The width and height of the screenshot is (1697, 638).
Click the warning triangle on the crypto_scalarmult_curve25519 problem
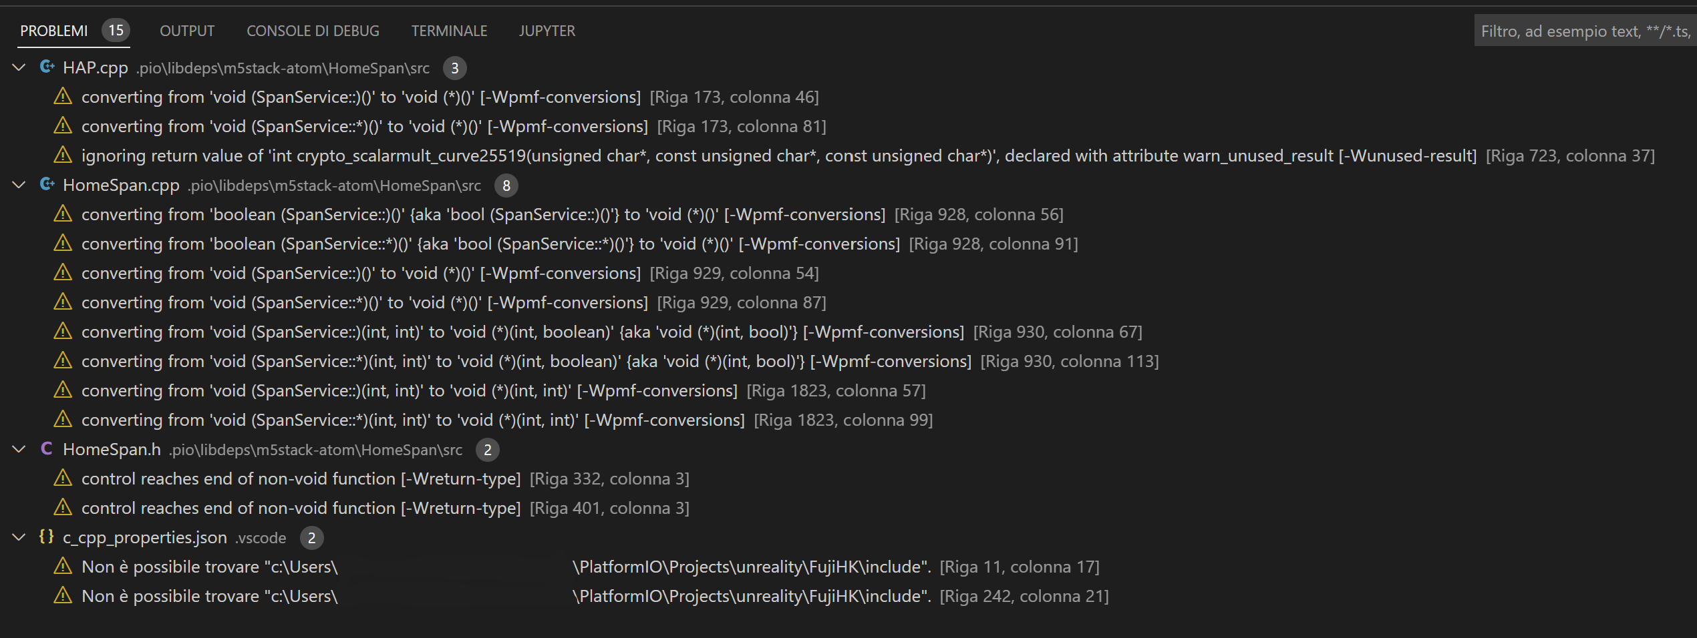pos(63,155)
